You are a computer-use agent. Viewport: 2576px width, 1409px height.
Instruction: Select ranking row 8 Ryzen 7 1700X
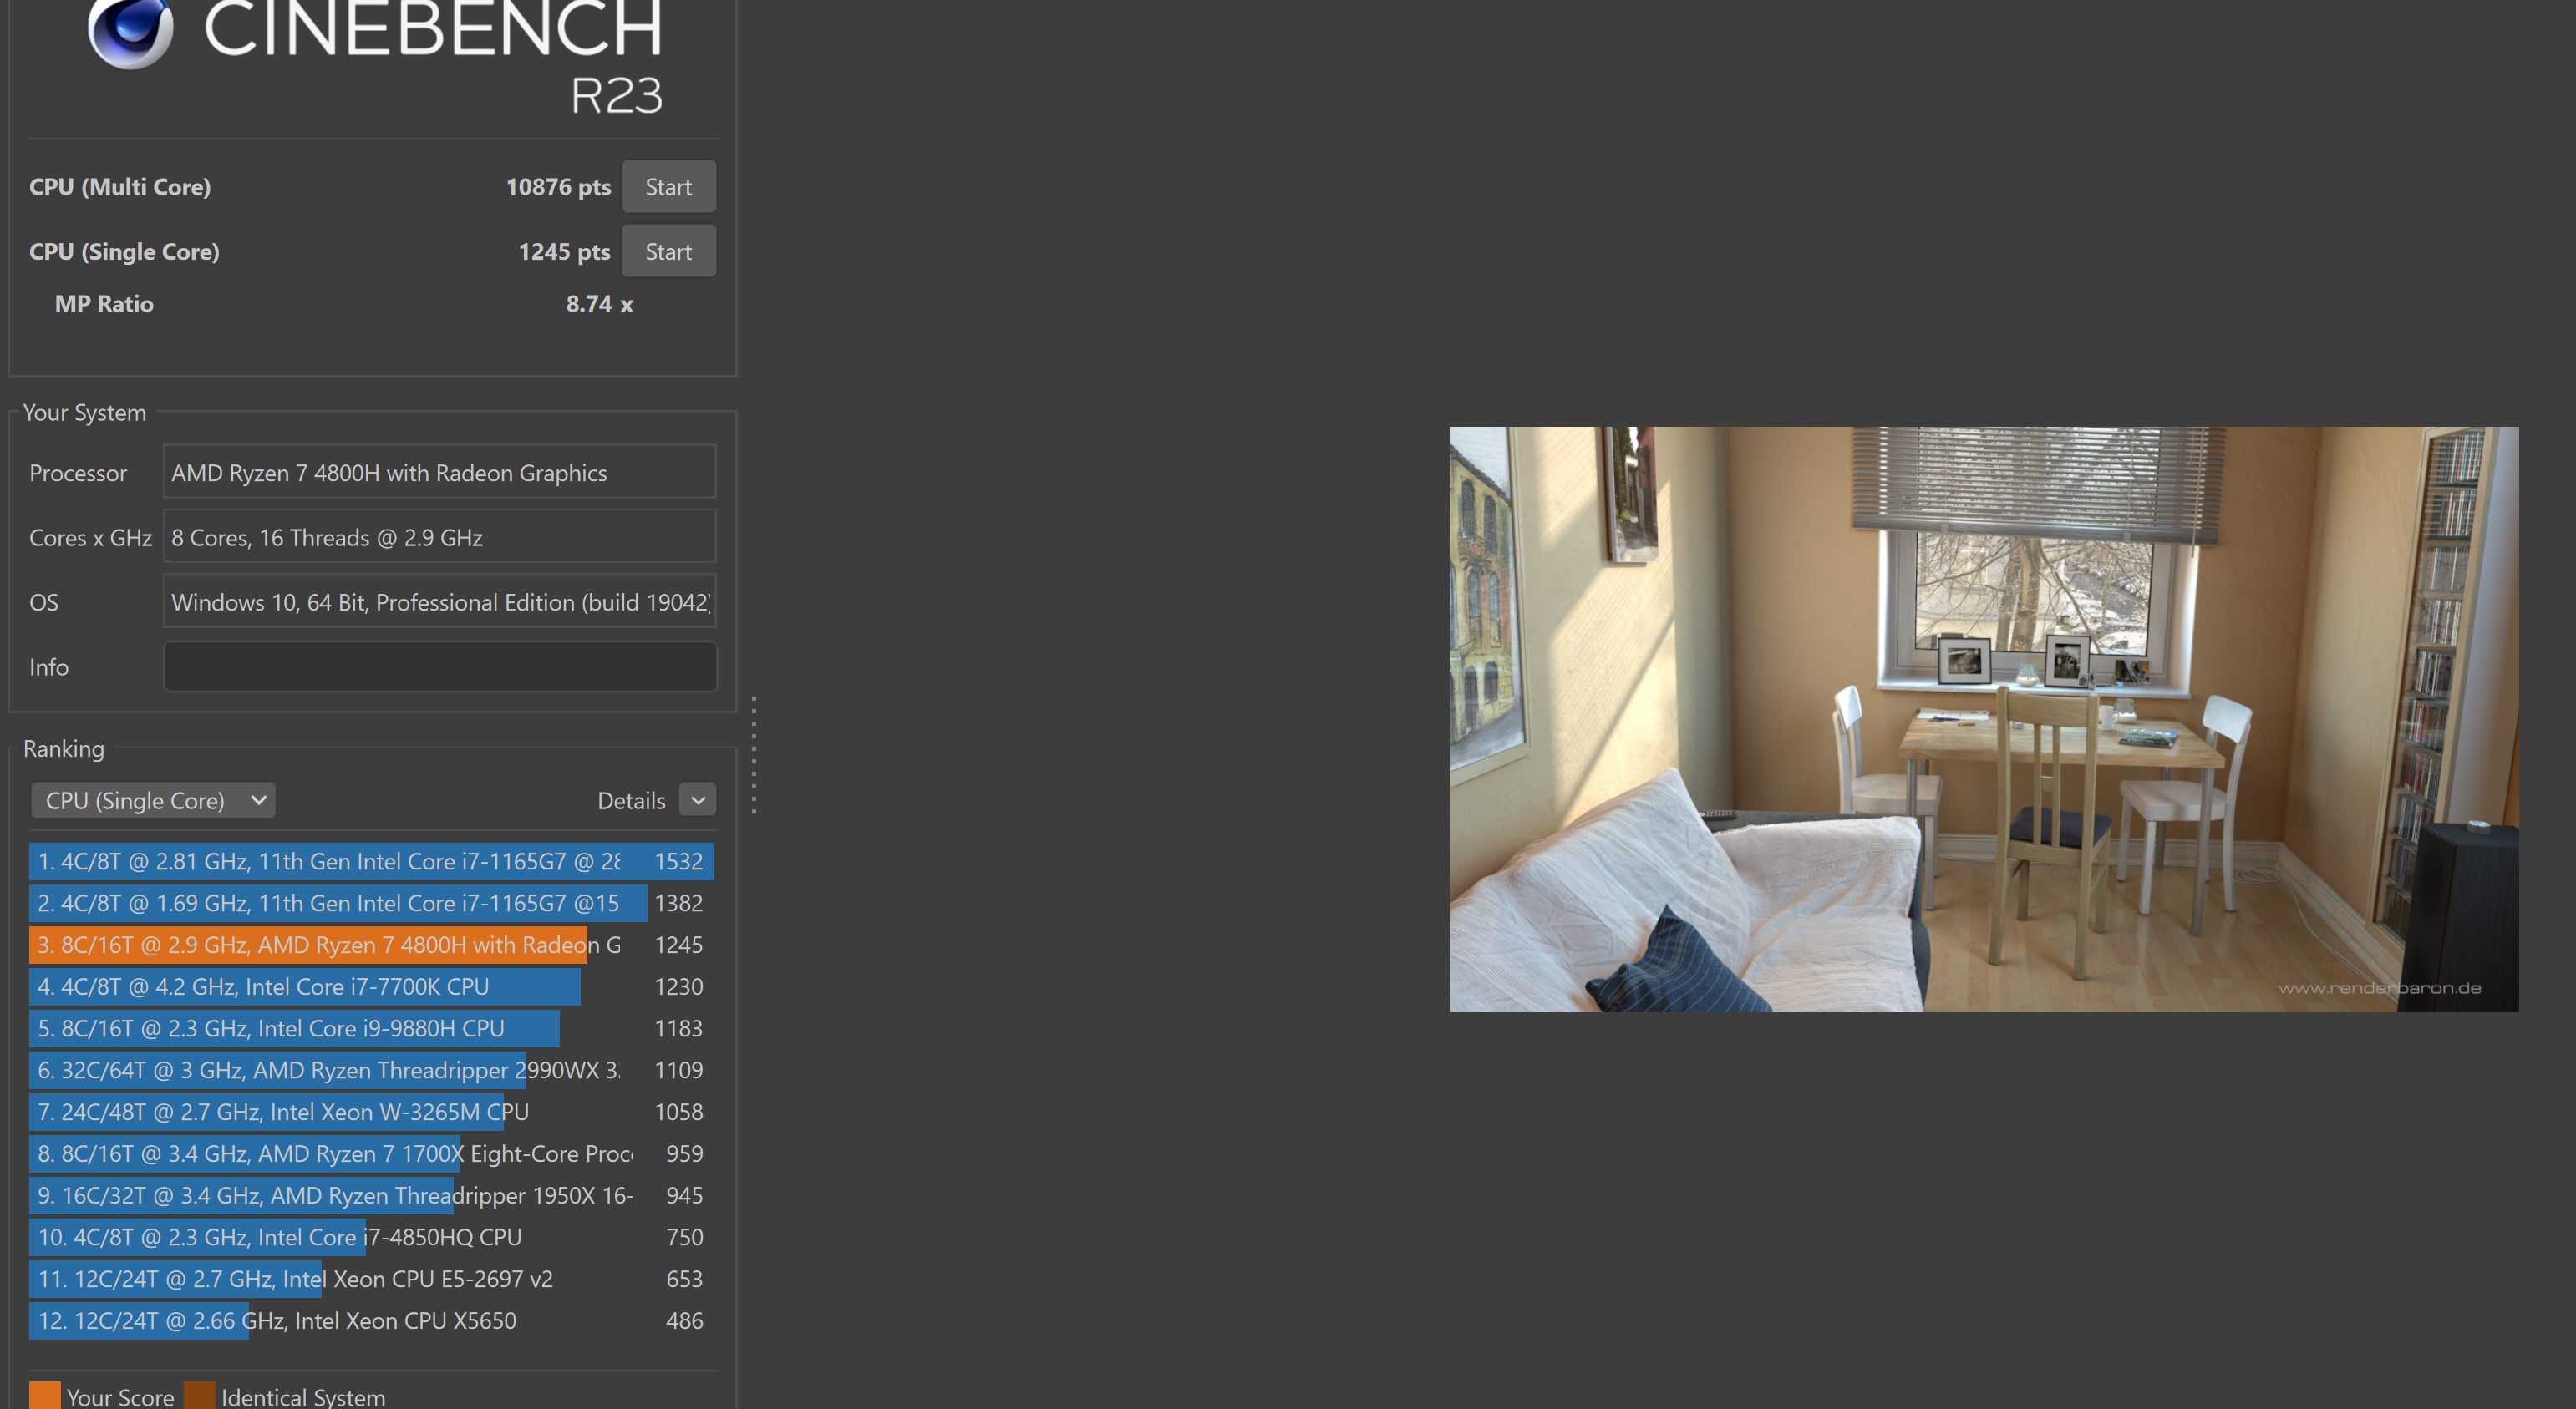point(371,1154)
